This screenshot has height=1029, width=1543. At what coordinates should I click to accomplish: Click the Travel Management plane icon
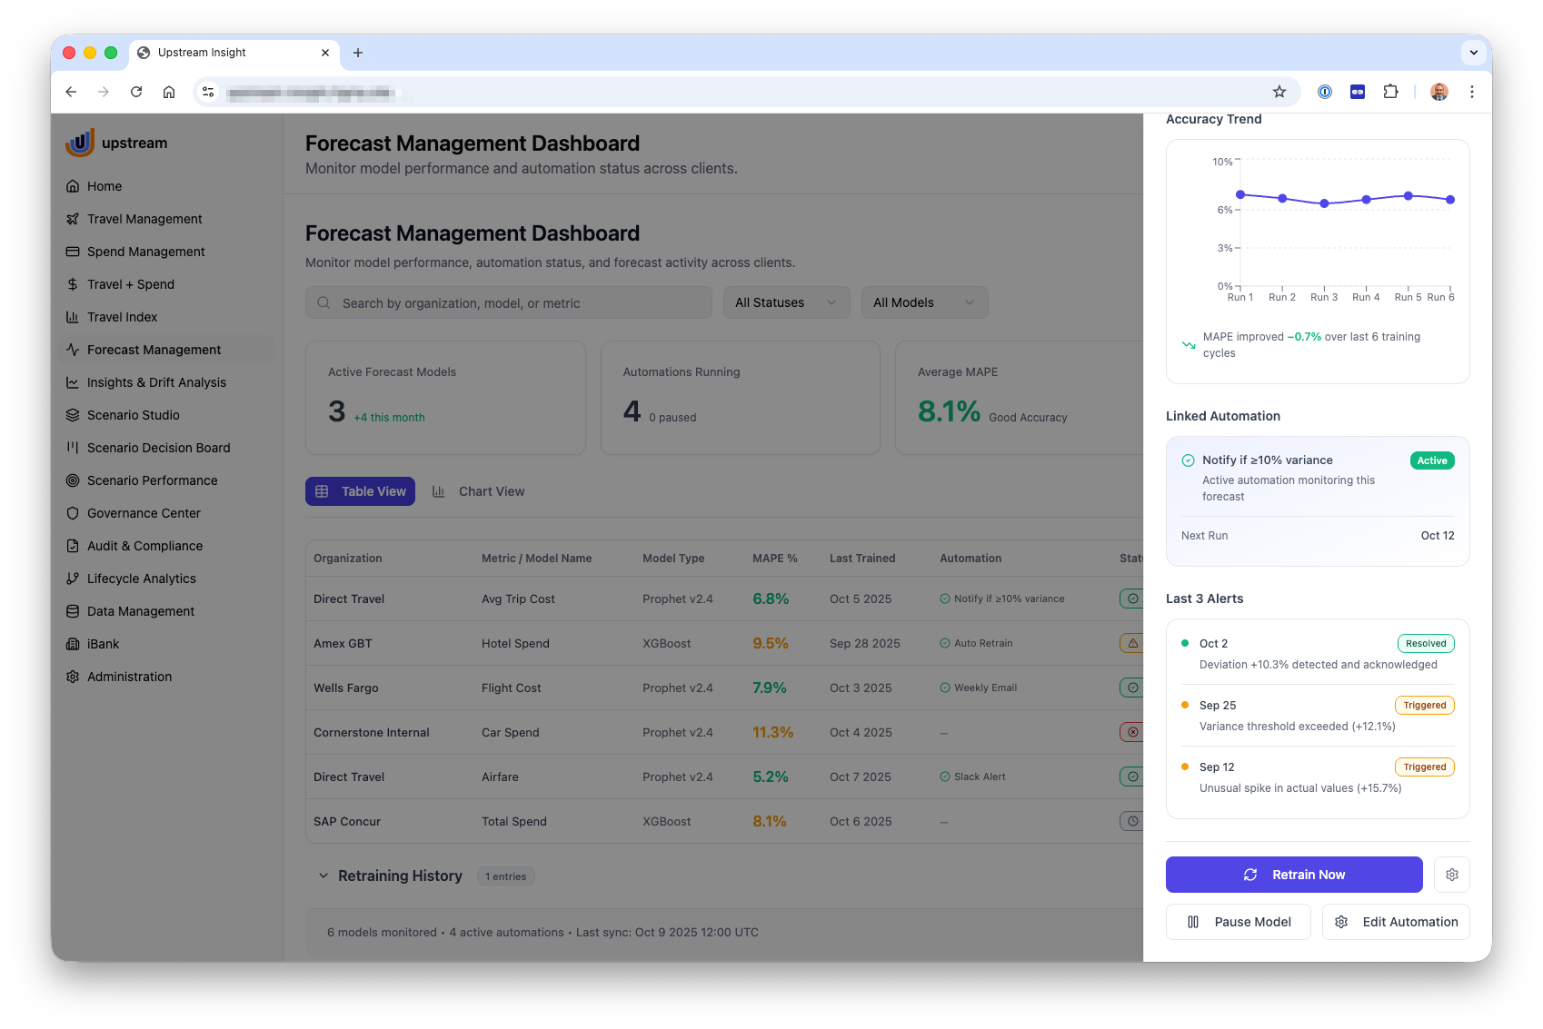(73, 219)
